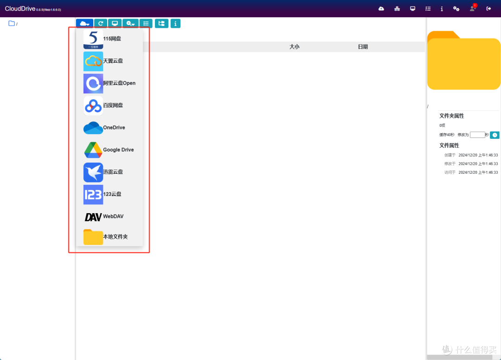Screen dimensions: 501x360
Task: Click the cache seconds input field
Action: point(477,135)
